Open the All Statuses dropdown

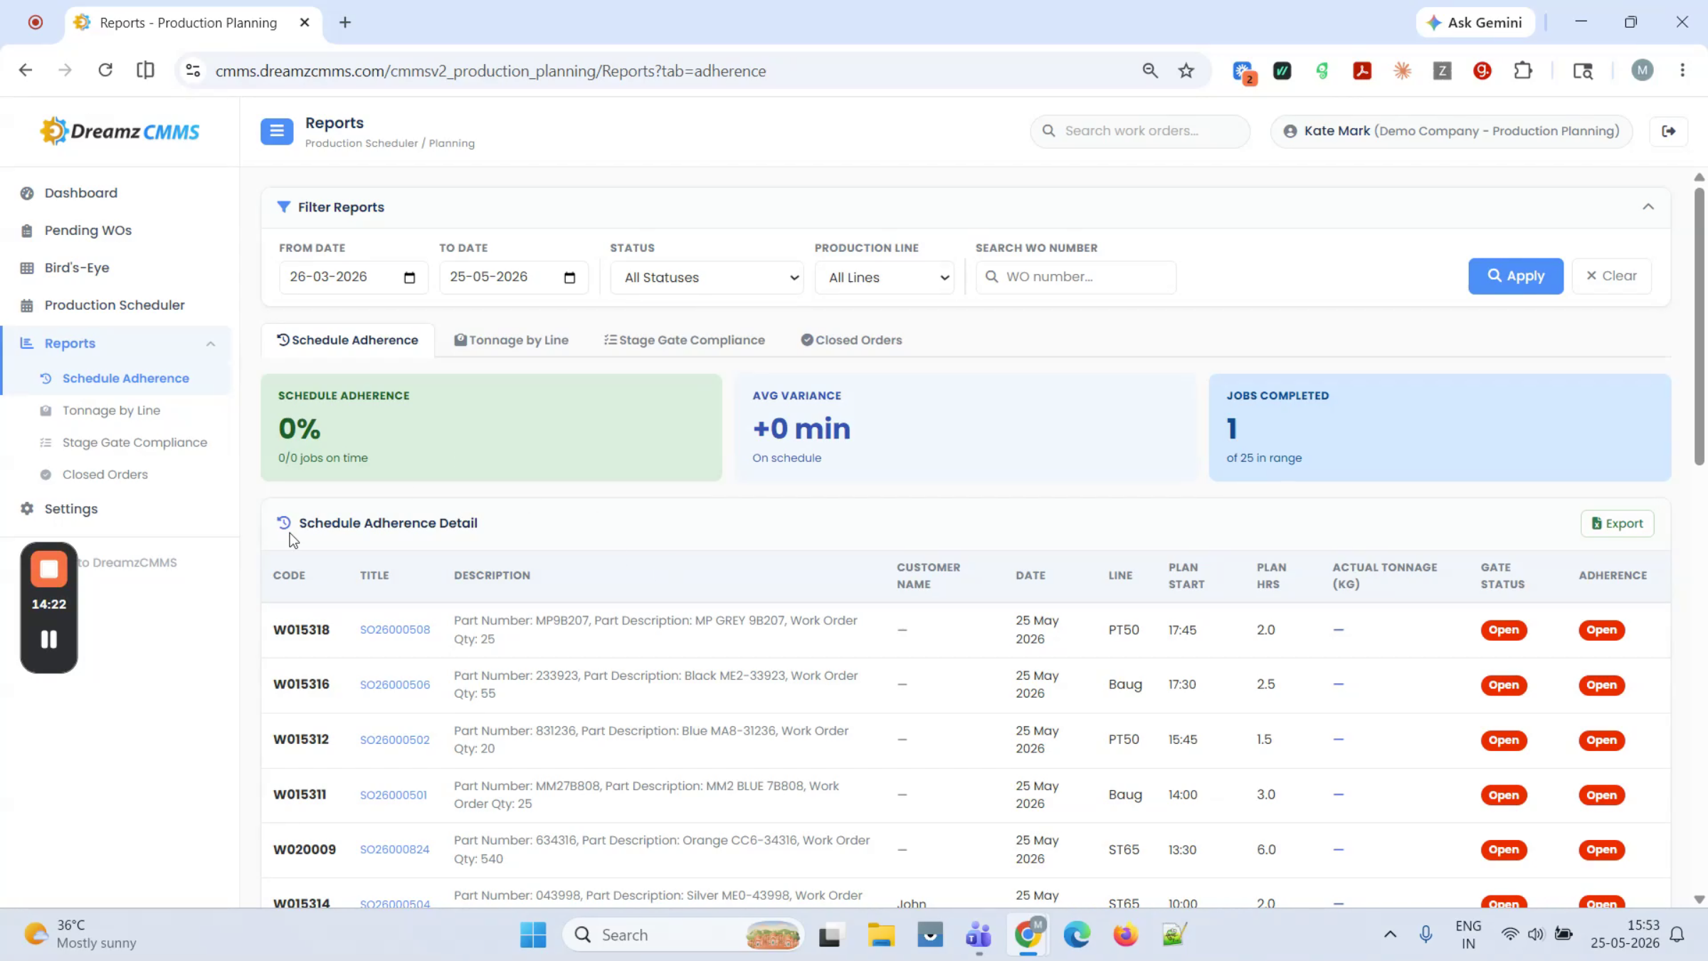pyautogui.click(x=707, y=278)
